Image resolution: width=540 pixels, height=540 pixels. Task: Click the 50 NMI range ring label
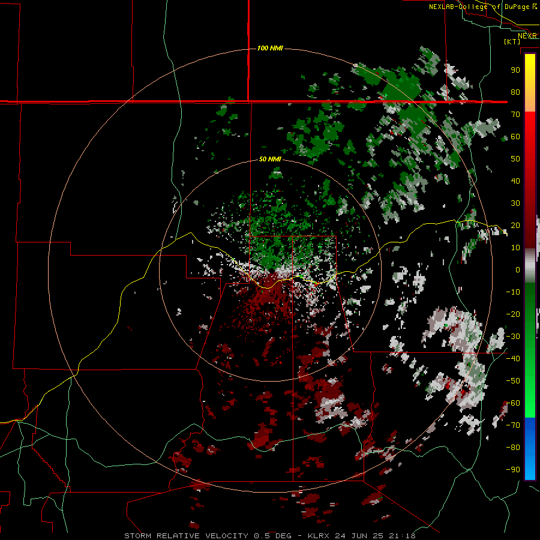coord(270,159)
